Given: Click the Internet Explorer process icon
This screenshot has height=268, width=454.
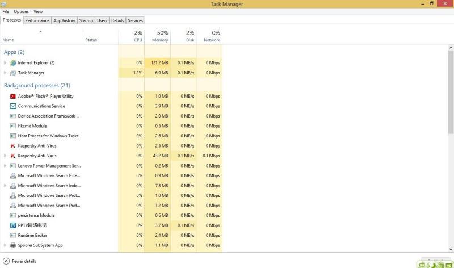Looking at the screenshot, I should (x=13, y=63).
